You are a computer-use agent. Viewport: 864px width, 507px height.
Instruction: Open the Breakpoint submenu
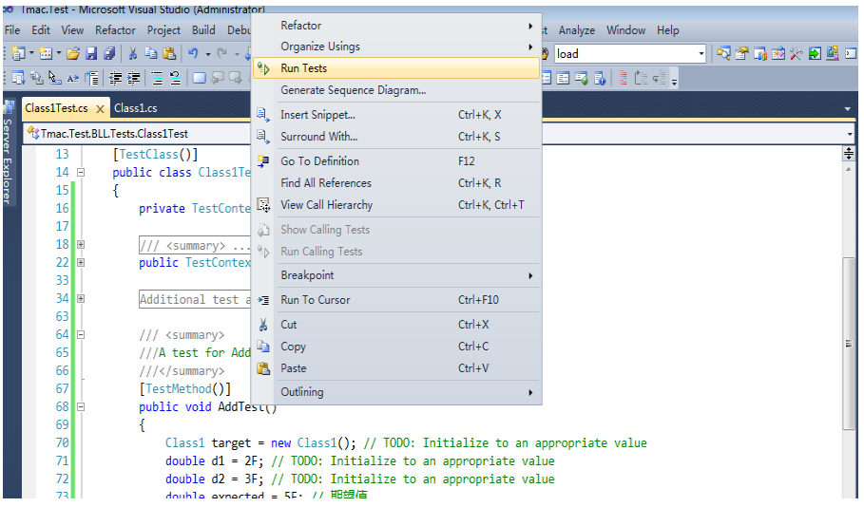pyautogui.click(x=396, y=275)
